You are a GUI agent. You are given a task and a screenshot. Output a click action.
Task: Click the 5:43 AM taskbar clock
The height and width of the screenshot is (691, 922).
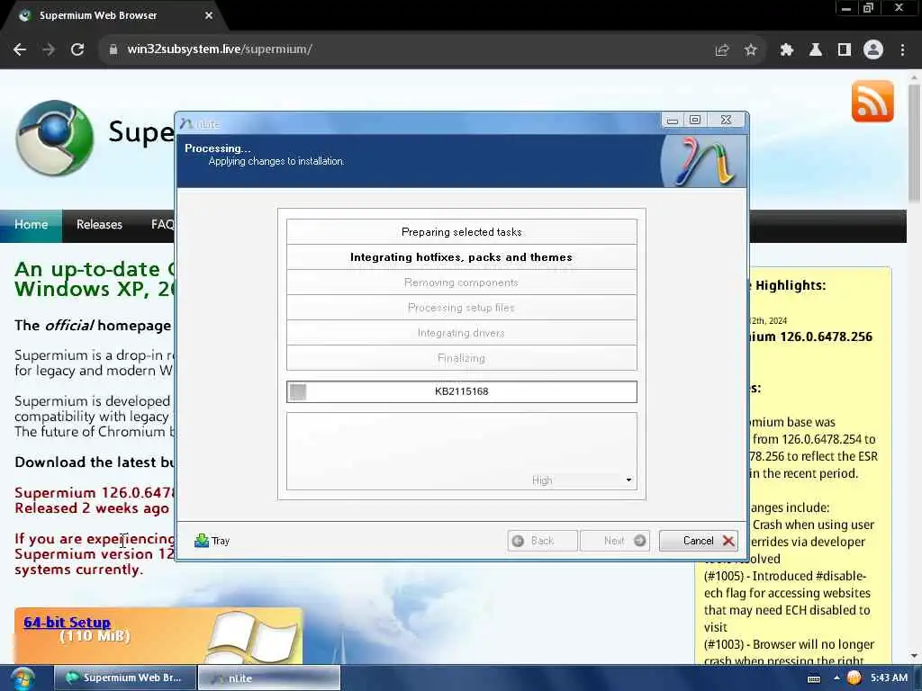889,678
